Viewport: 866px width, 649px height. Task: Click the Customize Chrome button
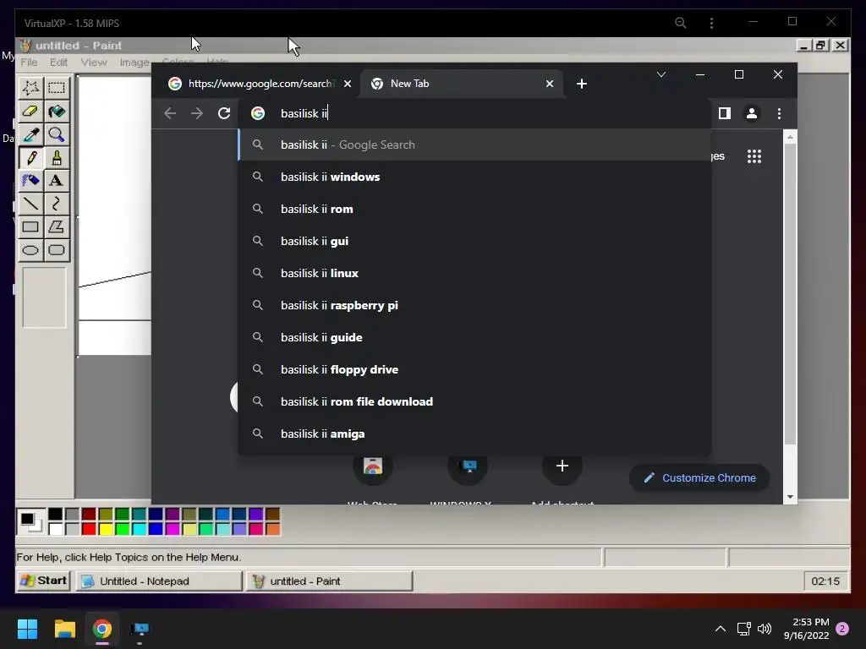tap(699, 478)
